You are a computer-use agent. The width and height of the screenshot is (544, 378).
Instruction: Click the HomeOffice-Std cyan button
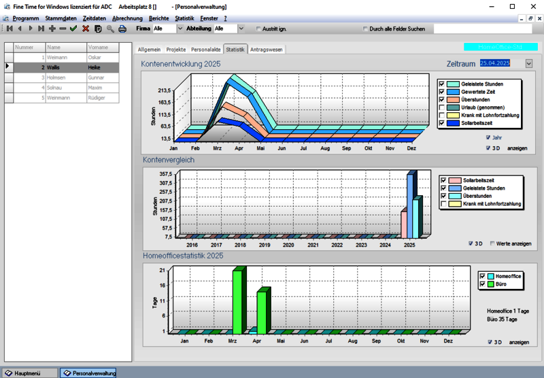[x=500, y=47]
